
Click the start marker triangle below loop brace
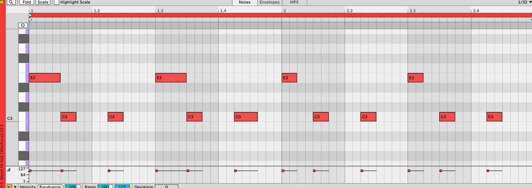pos(31,19)
